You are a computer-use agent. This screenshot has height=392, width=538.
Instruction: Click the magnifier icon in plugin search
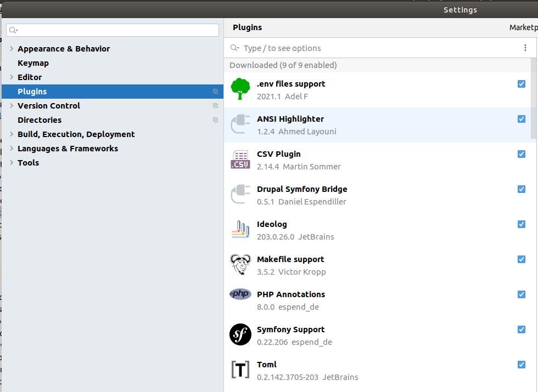235,48
